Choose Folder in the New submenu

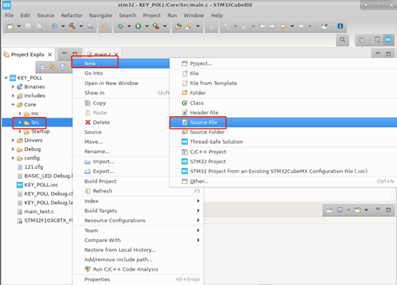click(283, 93)
